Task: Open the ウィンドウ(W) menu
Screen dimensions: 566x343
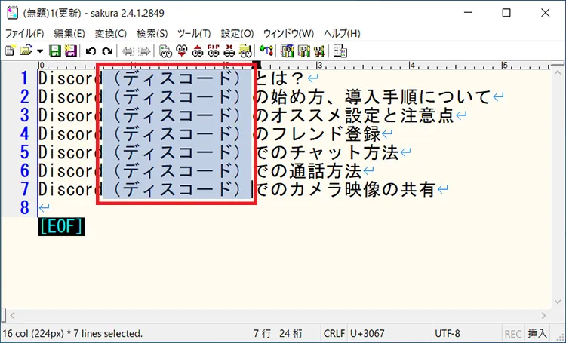Action: tap(288, 33)
